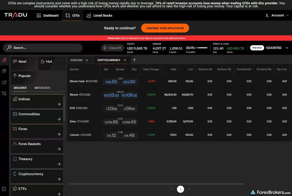
Task: Click the Treasury bank icon
Action: [15, 159]
